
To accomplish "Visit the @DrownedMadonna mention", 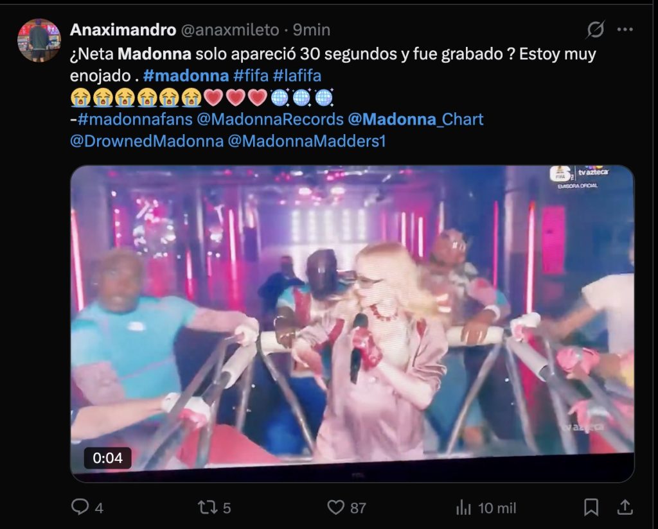I will click(x=147, y=141).
